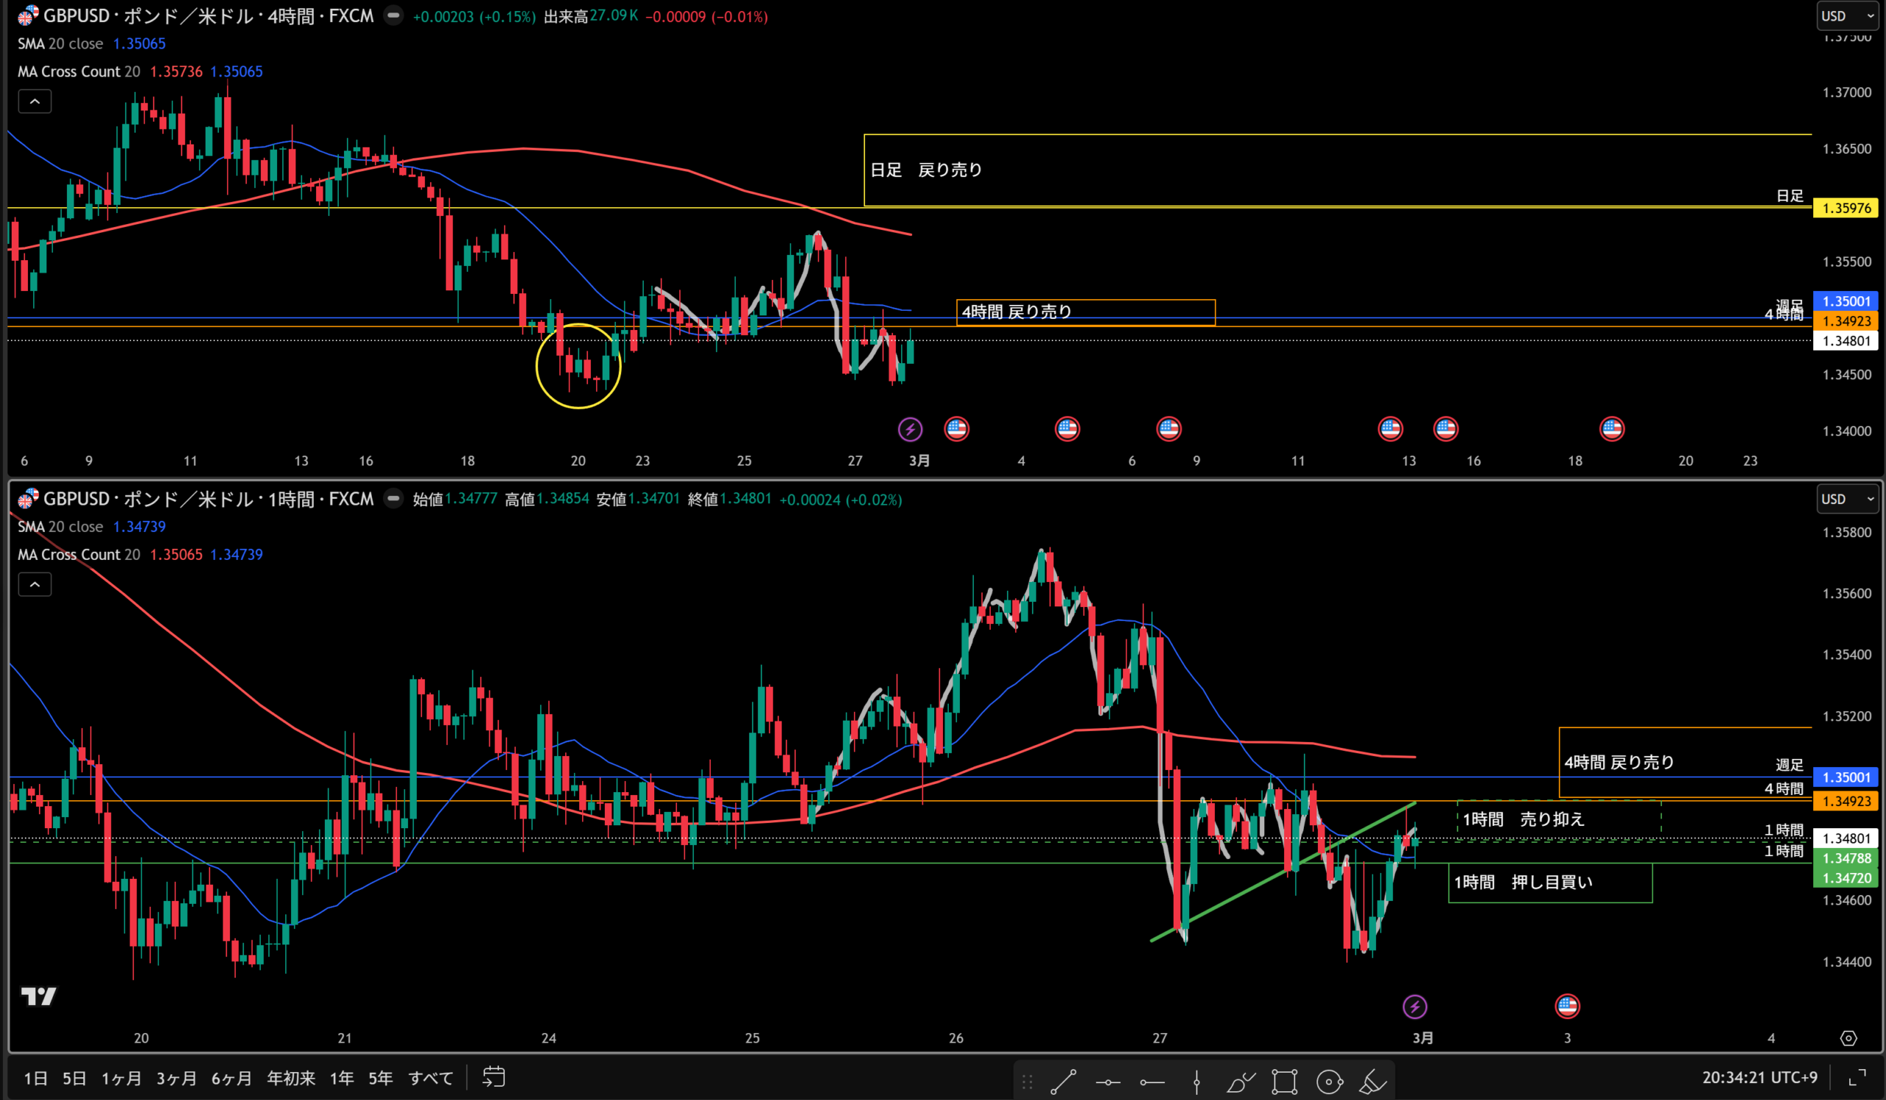
Task: Open chart settings gear on time axis
Action: point(1848,1038)
